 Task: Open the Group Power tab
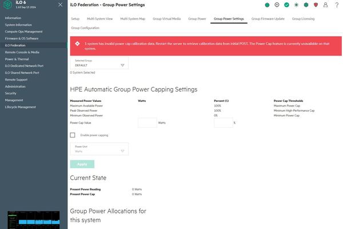point(197,19)
